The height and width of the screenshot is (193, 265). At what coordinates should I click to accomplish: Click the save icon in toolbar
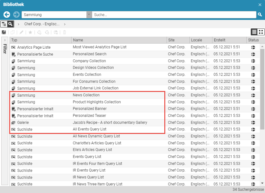(x=4, y=32)
